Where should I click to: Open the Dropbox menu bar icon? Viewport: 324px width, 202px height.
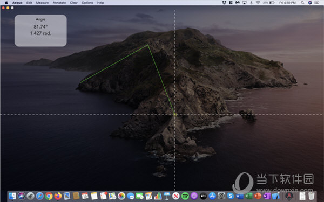(x=224, y=3)
